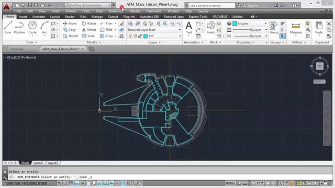Viewport: 335px width, 188px height.
Task: Toggle layer lock icon for RM
Action: tap(140, 36)
